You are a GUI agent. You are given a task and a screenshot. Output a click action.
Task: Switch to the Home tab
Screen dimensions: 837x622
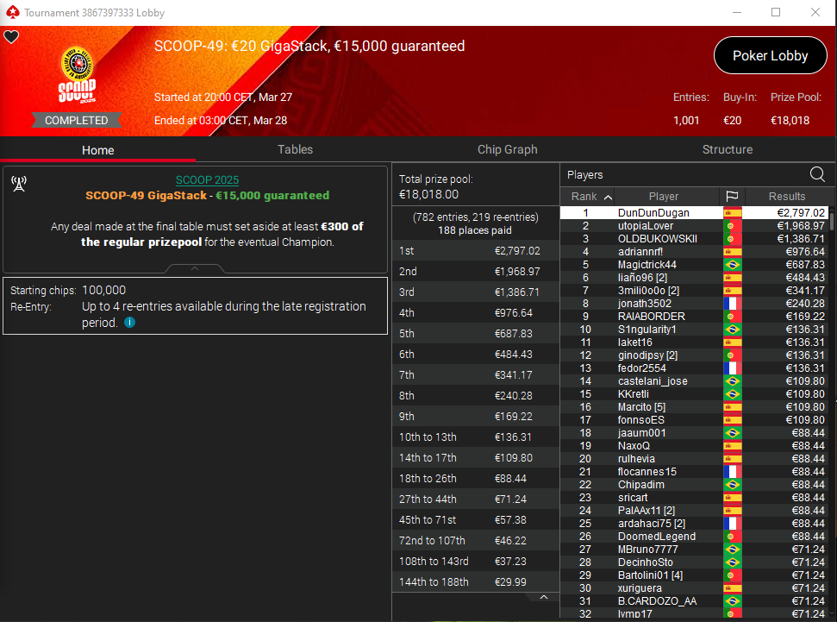point(97,150)
